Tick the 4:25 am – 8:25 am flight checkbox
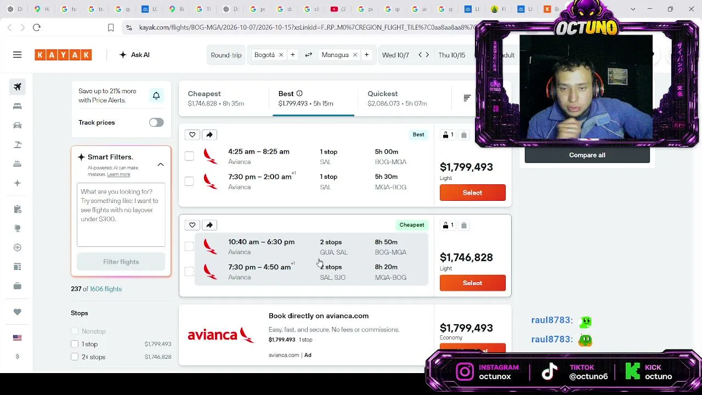The image size is (702, 395). point(189,156)
